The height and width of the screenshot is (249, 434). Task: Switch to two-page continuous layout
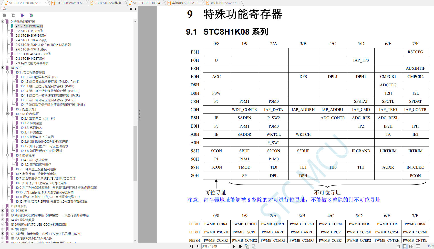pyautogui.click(x=418, y=246)
